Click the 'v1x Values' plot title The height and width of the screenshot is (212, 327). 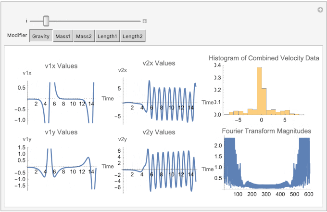pos(61,66)
